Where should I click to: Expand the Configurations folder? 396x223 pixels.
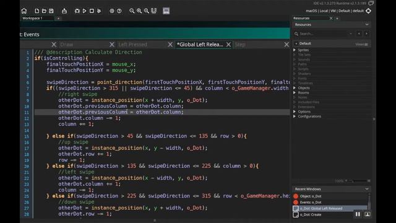[x=295, y=116]
